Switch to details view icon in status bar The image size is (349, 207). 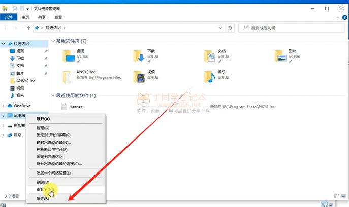(x=336, y=196)
